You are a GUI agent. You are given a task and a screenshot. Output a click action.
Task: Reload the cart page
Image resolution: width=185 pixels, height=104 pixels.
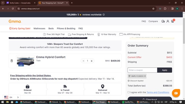[x=13, y=9]
